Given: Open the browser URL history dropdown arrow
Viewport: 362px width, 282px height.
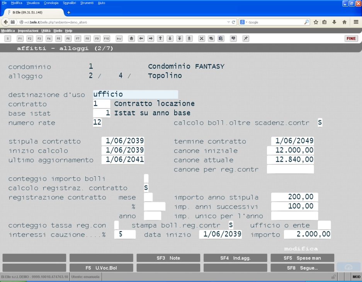Looking at the screenshot, I should (228, 22).
